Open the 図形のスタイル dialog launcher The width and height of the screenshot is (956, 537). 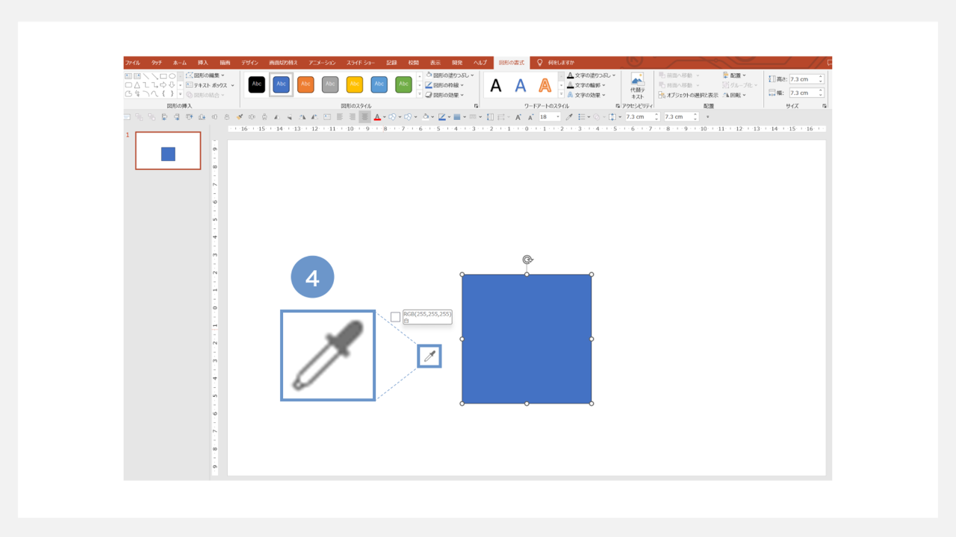pos(477,106)
